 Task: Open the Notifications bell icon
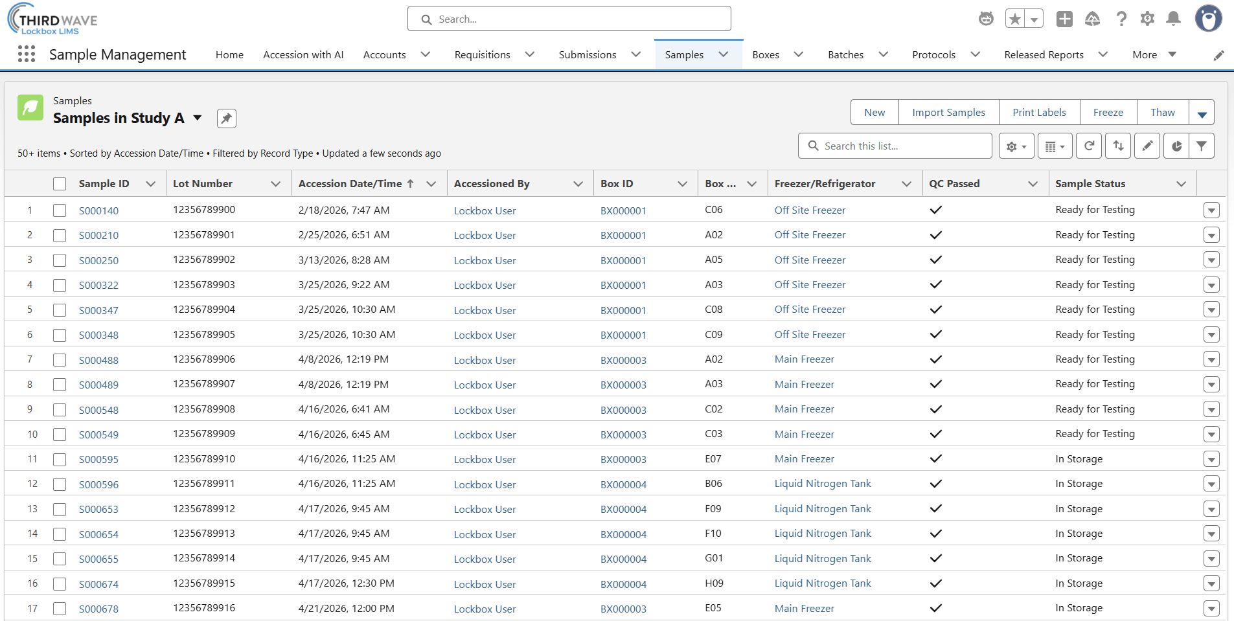(x=1173, y=19)
